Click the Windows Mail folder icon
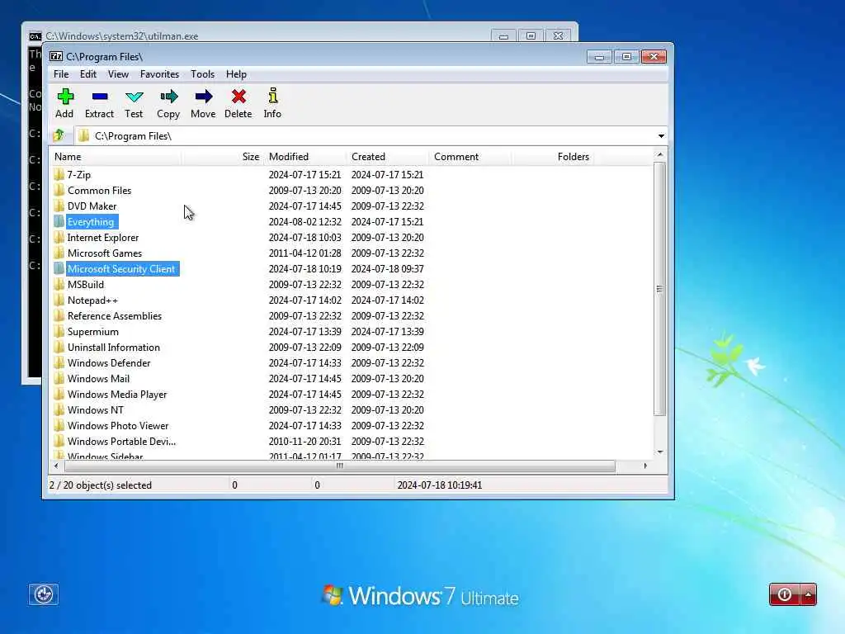The image size is (845, 634). pyautogui.click(x=59, y=378)
